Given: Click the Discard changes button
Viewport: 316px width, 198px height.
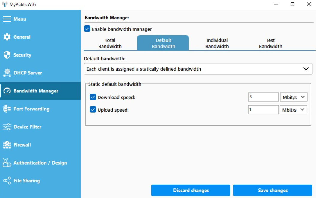Looking at the screenshot, I should pyautogui.click(x=191, y=190).
